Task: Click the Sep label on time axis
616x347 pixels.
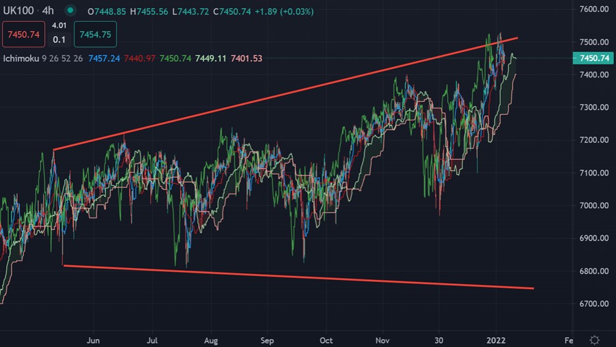Action: click(267, 340)
